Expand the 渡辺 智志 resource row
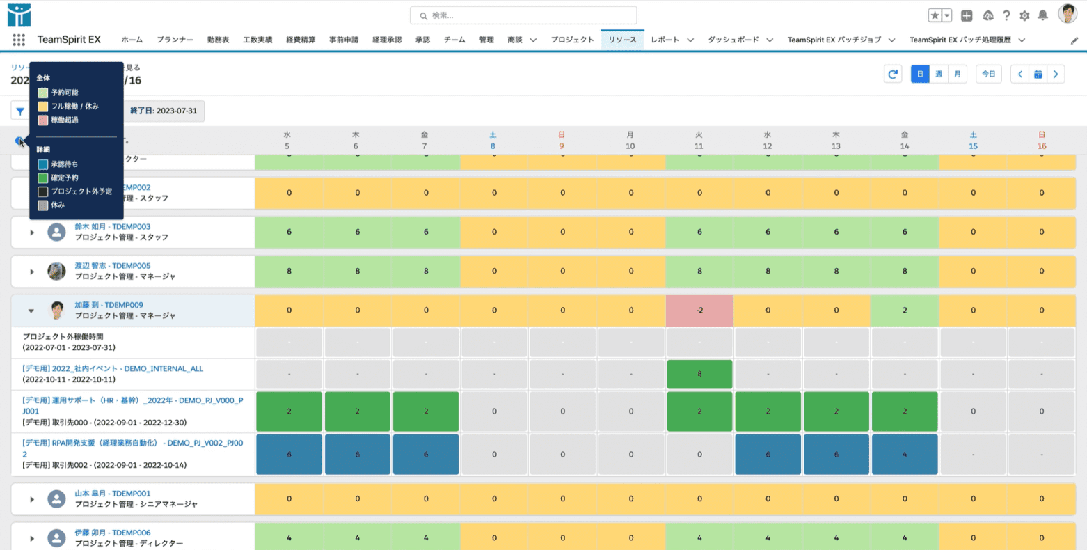The image size is (1087, 550). [32, 272]
